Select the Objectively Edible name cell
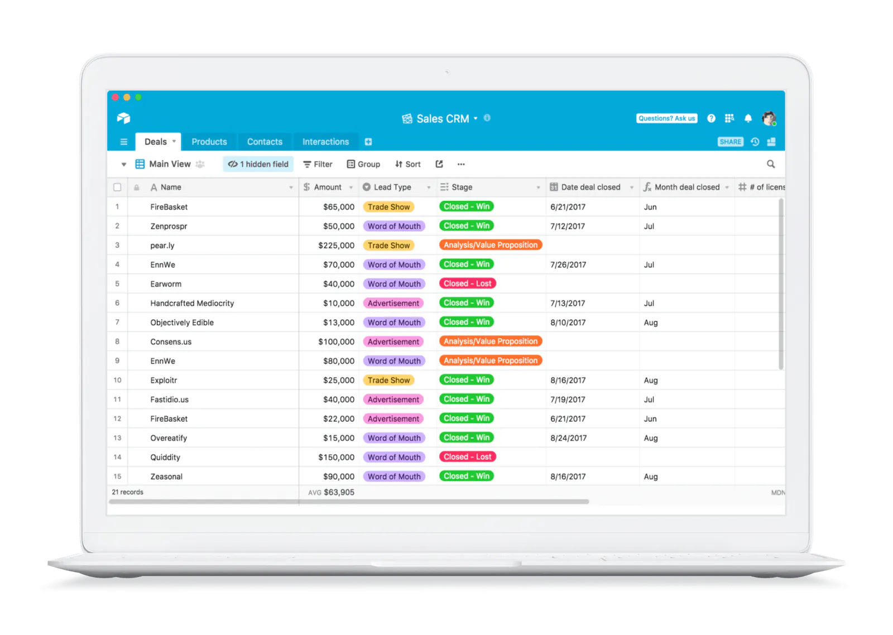This screenshot has width=893, height=635. click(213, 323)
